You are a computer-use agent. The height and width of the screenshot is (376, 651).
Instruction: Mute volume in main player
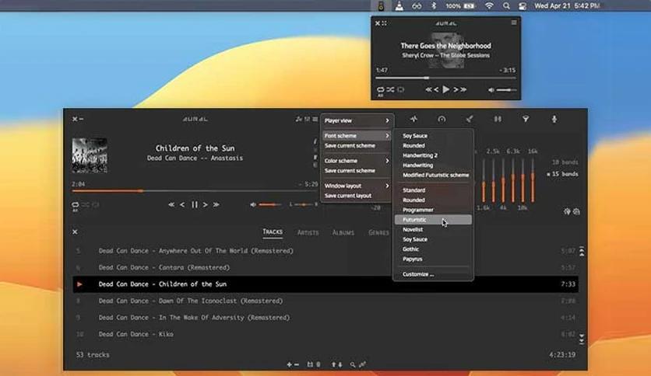253,204
